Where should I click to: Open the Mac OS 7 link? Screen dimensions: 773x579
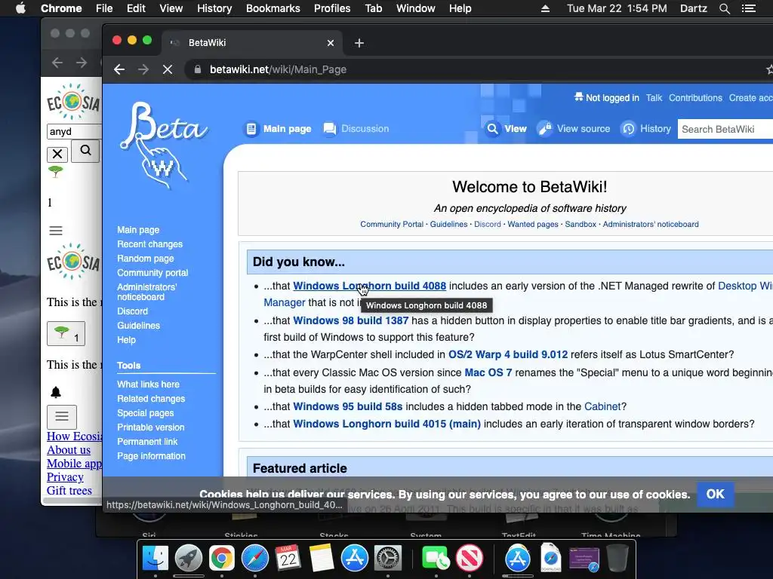point(488,372)
